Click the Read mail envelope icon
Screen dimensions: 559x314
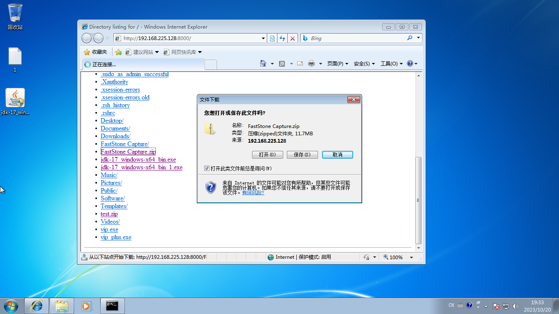pos(299,64)
